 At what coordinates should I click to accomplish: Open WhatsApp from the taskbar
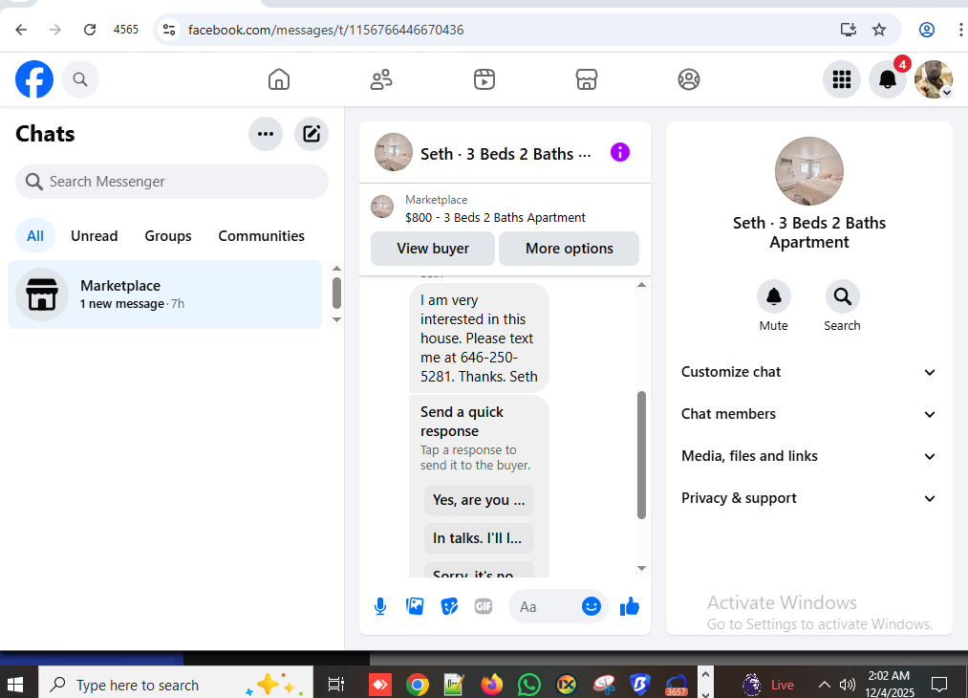[529, 685]
